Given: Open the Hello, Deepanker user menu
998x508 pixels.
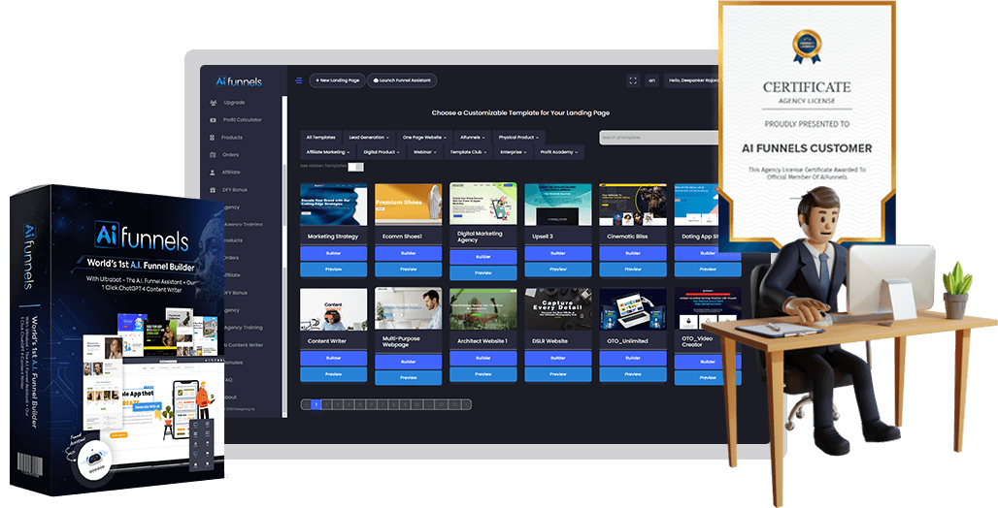Looking at the screenshot, I should coord(691,80).
